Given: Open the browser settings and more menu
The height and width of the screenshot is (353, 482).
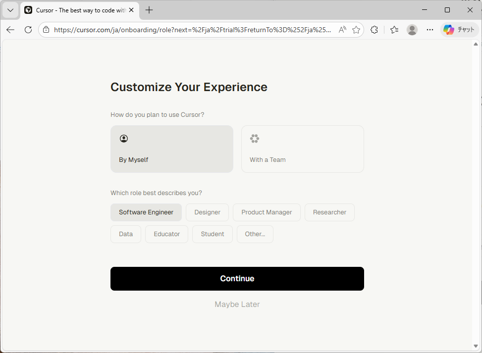Looking at the screenshot, I should tap(430, 30).
